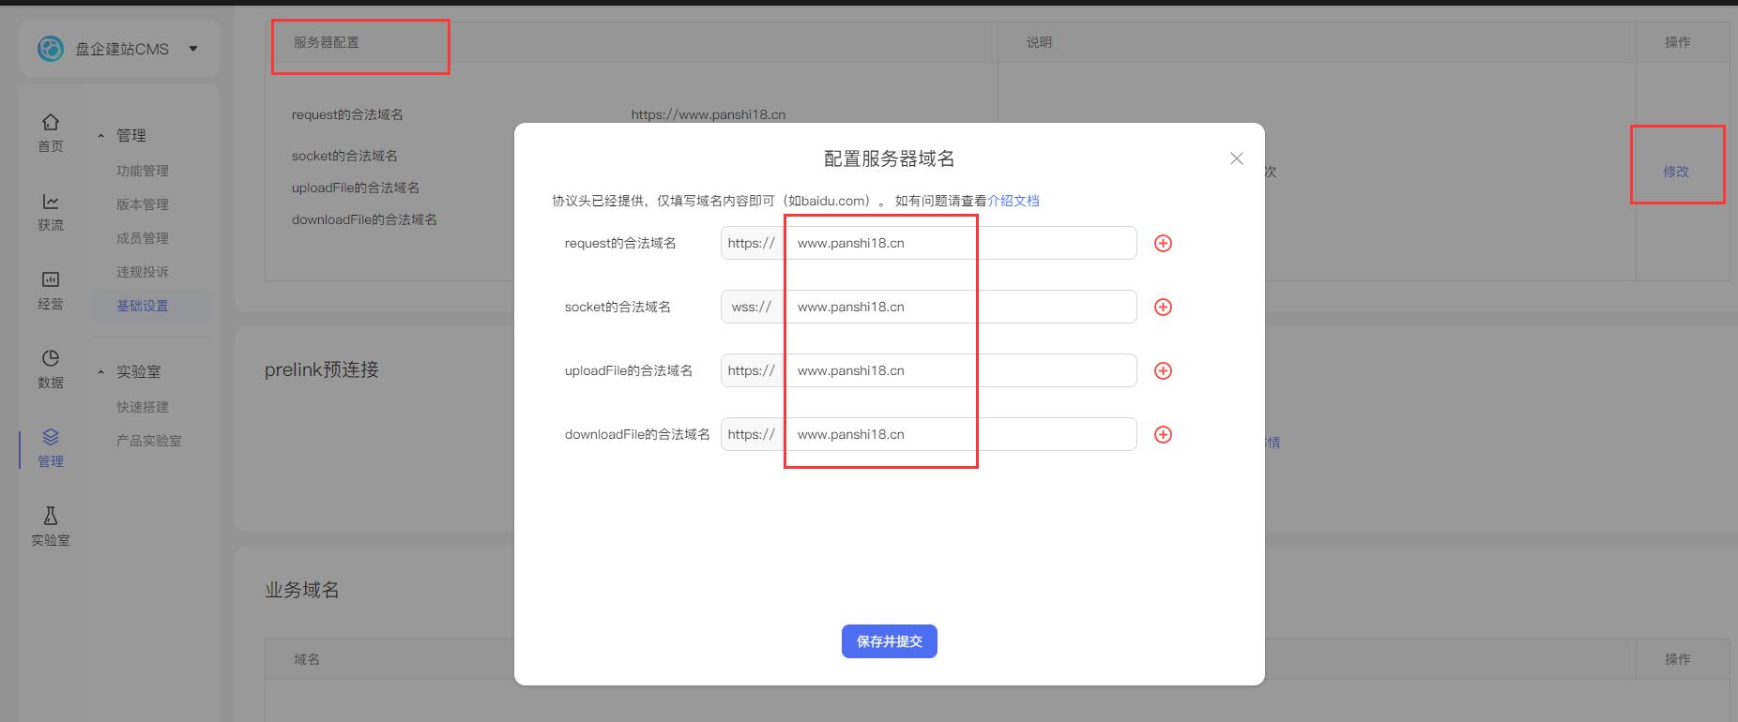Image resolution: width=1738 pixels, height=722 pixels.
Task: Add another socket domain with plus icon
Action: [x=1163, y=308]
